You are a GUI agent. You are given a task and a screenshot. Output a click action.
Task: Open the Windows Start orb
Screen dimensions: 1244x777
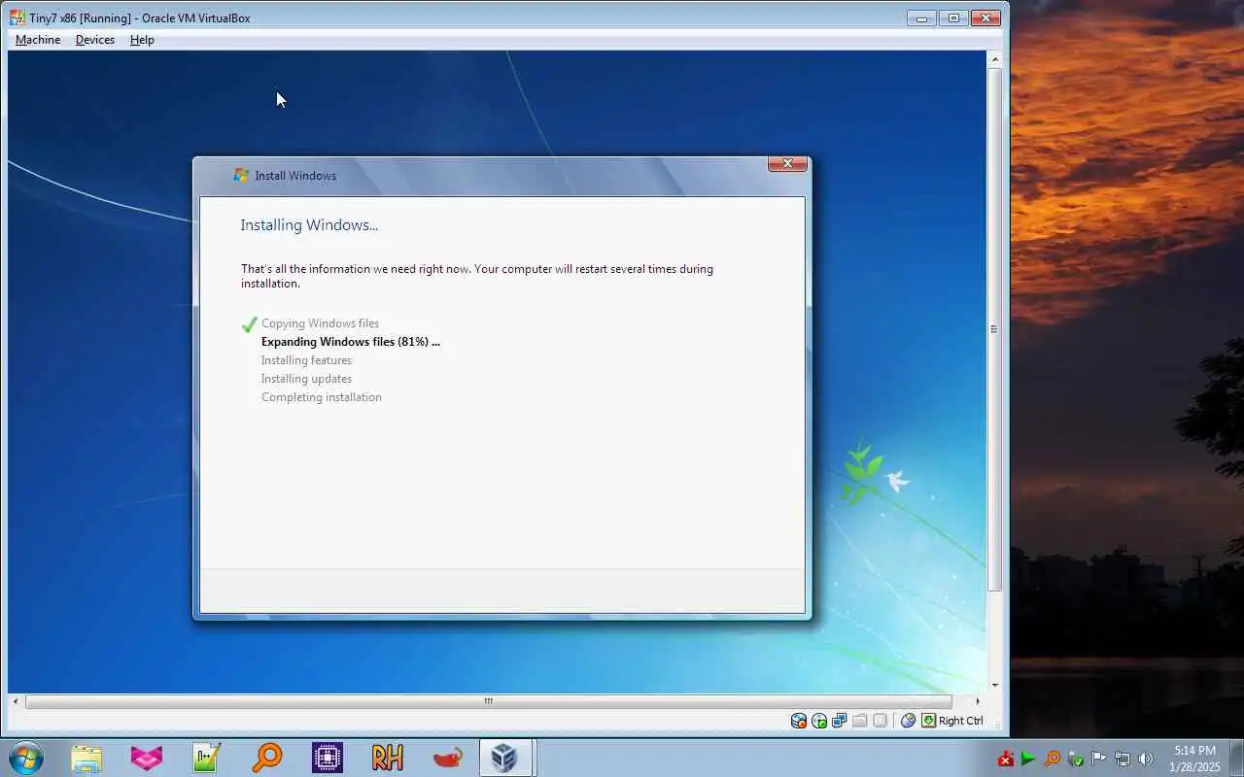tap(25, 758)
